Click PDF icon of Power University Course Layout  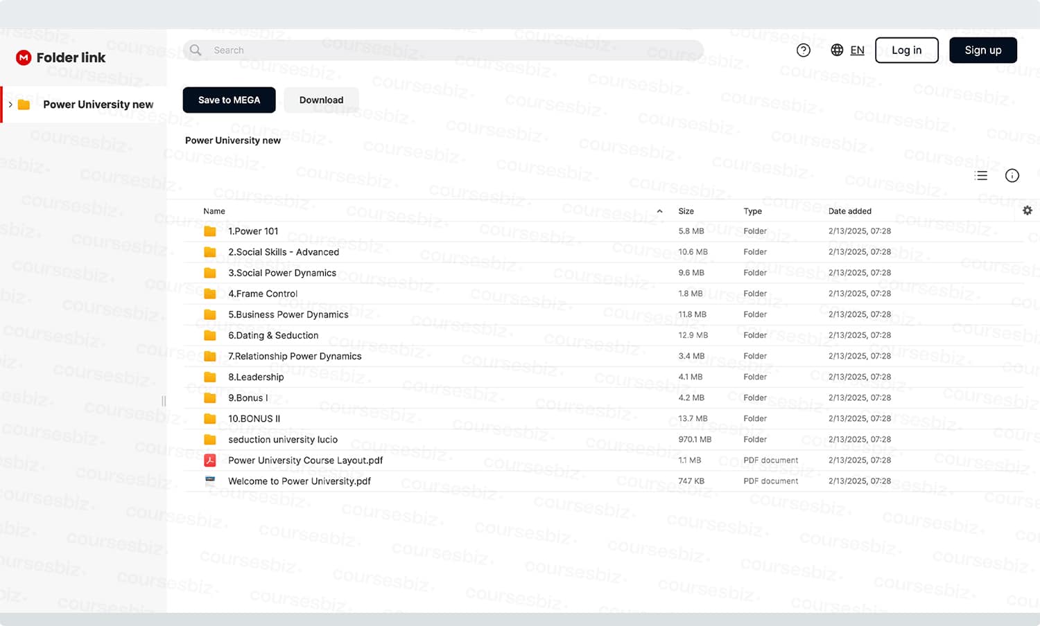(210, 460)
